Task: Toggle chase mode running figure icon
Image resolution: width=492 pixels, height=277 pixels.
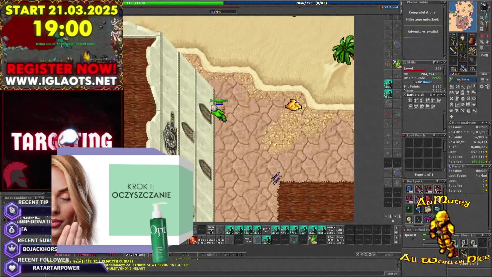Action: [x=487, y=42]
